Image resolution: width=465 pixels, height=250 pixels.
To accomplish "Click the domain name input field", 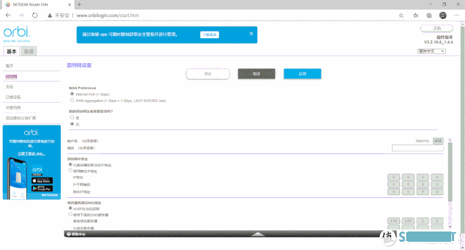I will click(418, 148).
